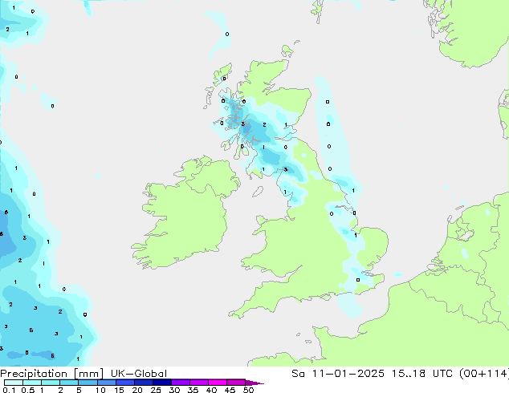The width and height of the screenshot is (509, 393).
Task: Click the '15..18 UTC' time range text
Action: coord(421,374)
